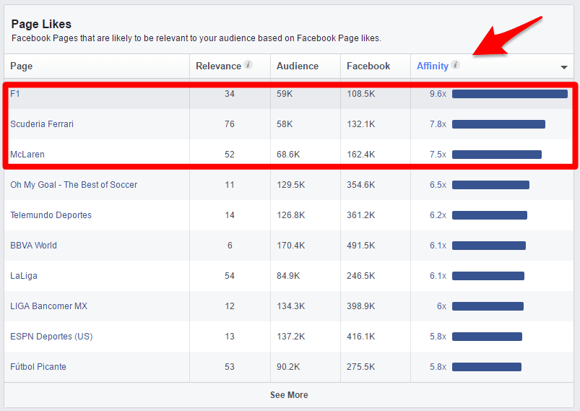Click the Page column header
This screenshot has height=411, width=580.
21,66
